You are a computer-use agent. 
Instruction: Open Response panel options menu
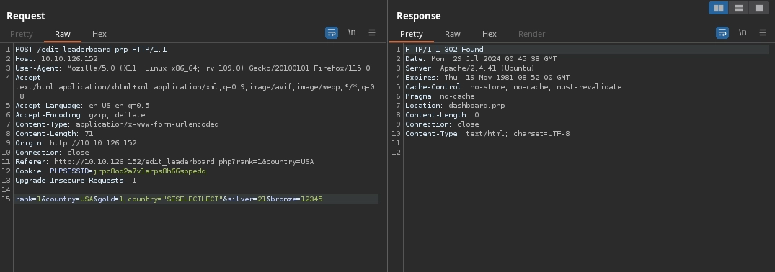coord(763,32)
